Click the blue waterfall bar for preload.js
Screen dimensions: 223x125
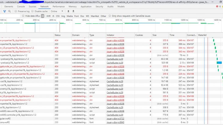click(219, 63)
